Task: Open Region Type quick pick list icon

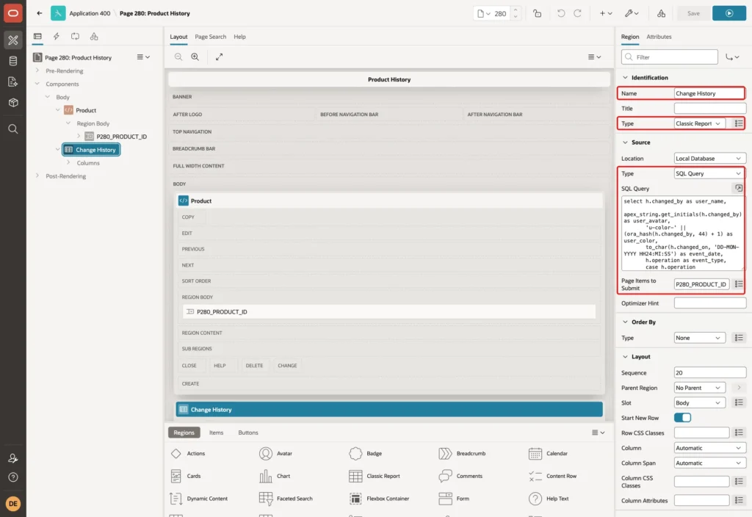Action: click(739, 123)
